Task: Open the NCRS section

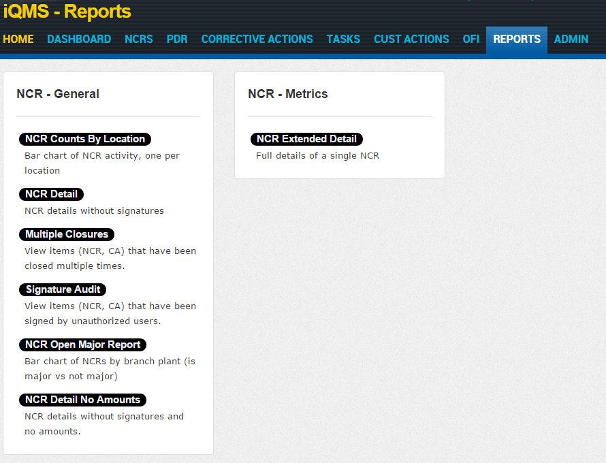Action: [139, 39]
